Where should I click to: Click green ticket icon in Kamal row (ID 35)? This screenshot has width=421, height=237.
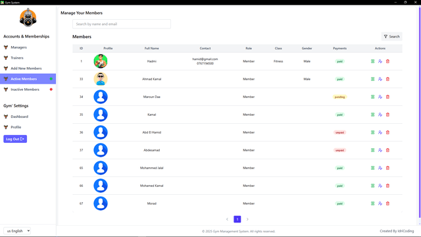(373, 115)
